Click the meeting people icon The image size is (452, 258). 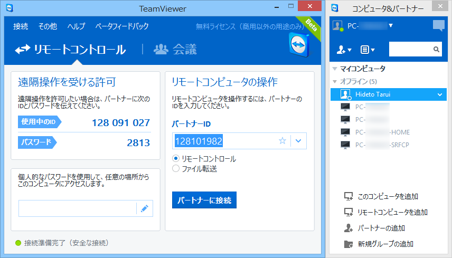coord(161,49)
